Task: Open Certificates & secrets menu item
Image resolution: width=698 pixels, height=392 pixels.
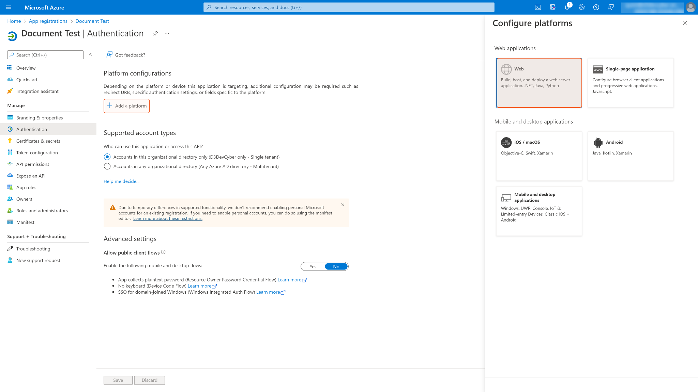Action: (x=38, y=141)
